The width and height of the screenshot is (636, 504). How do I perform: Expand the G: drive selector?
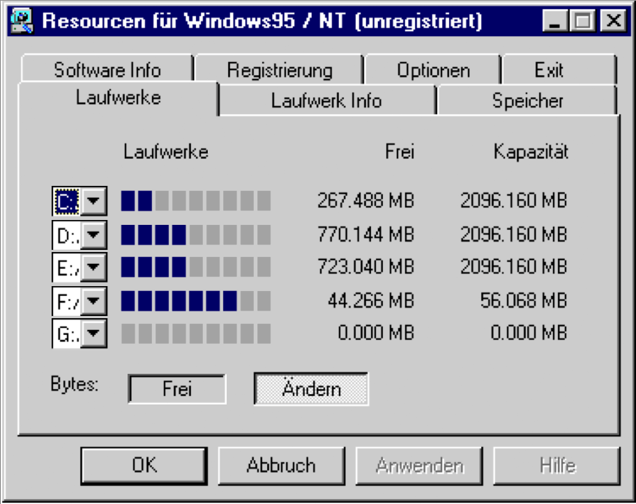[94, 333]
